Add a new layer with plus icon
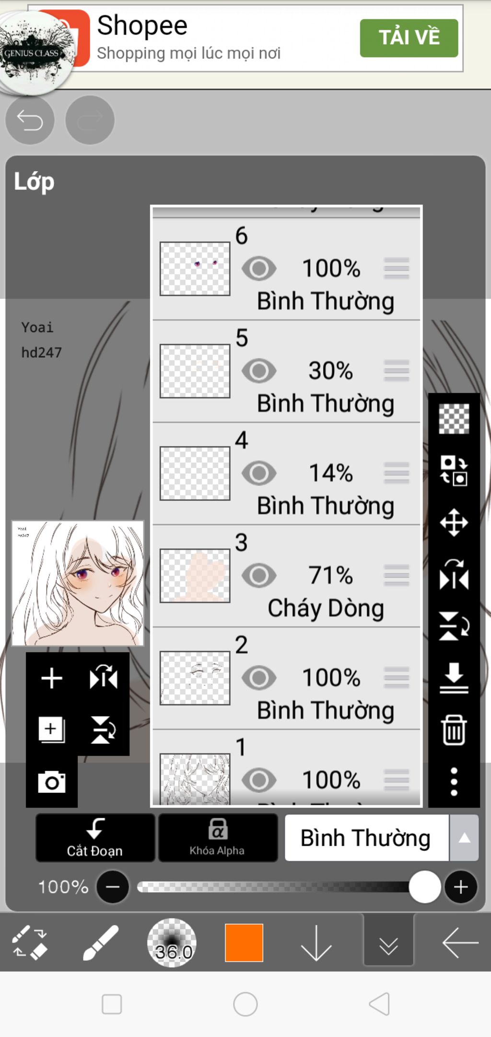This screenshot has height=1037, width=491. pos(52,678)
